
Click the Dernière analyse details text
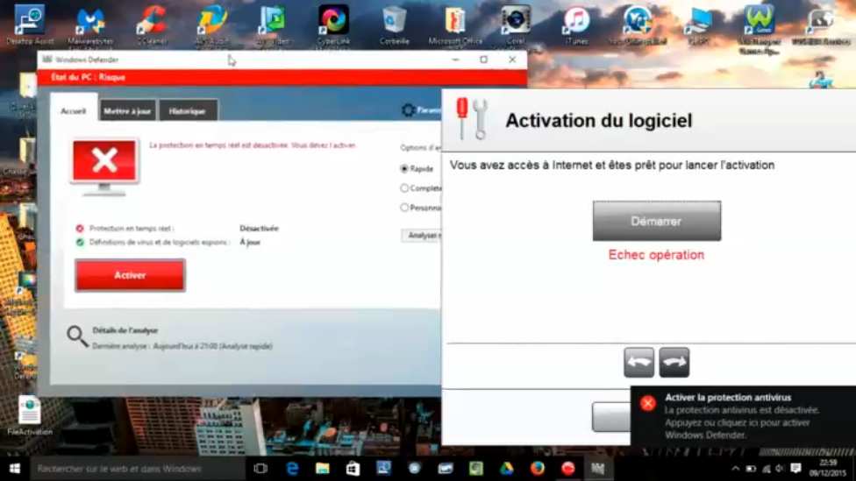182,346
